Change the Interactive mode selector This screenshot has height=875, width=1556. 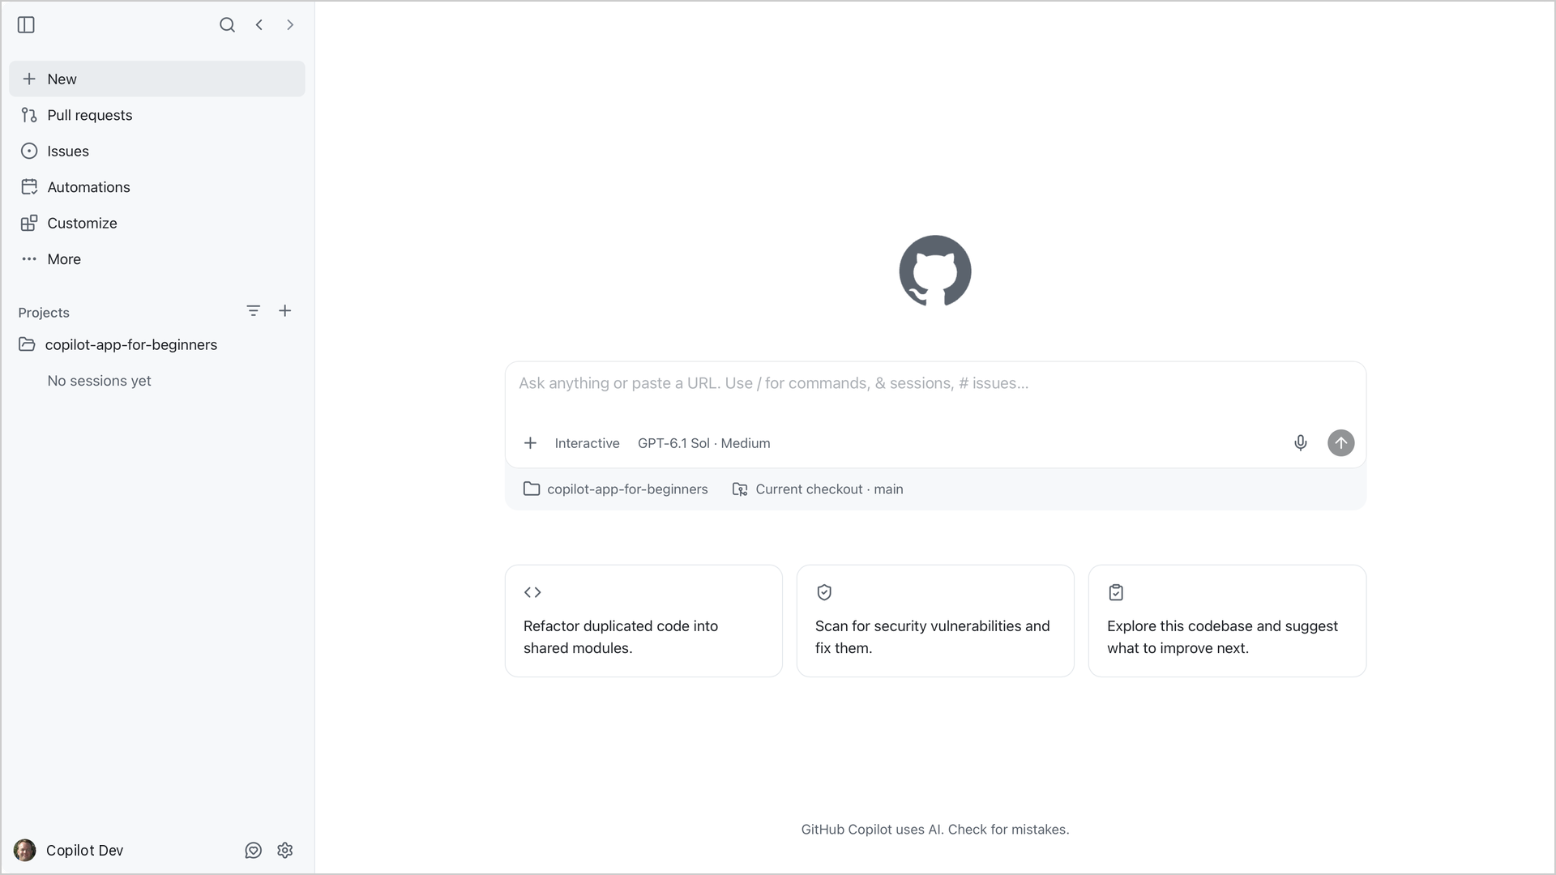(587, 443)
